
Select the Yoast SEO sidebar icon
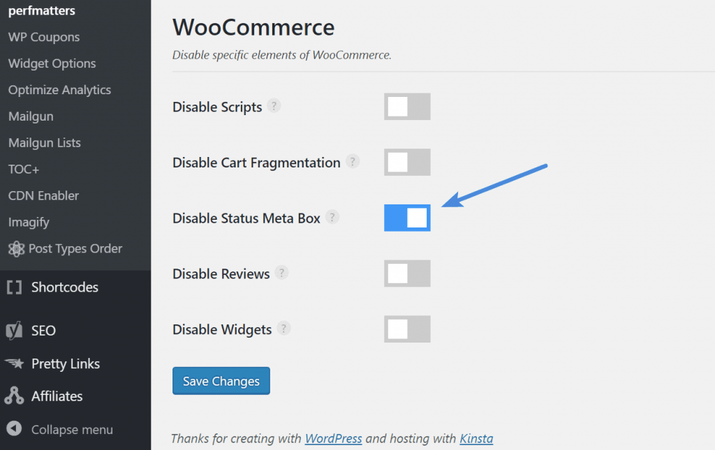coord(14,330)
